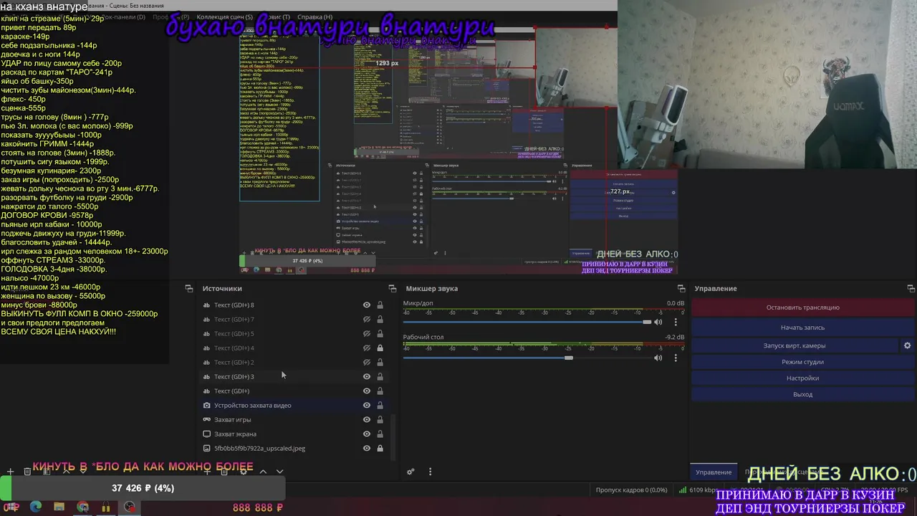The image size is (917, 516).
Task: Select Устройство захвата видео source row
Action: [x=294, y=405]
